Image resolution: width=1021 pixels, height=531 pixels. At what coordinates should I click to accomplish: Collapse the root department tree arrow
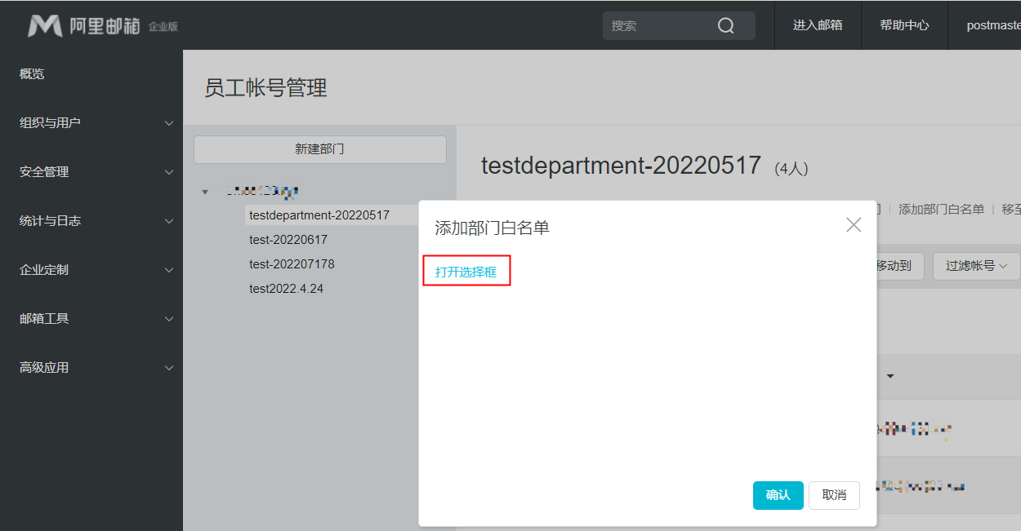[x=205, y=192]
